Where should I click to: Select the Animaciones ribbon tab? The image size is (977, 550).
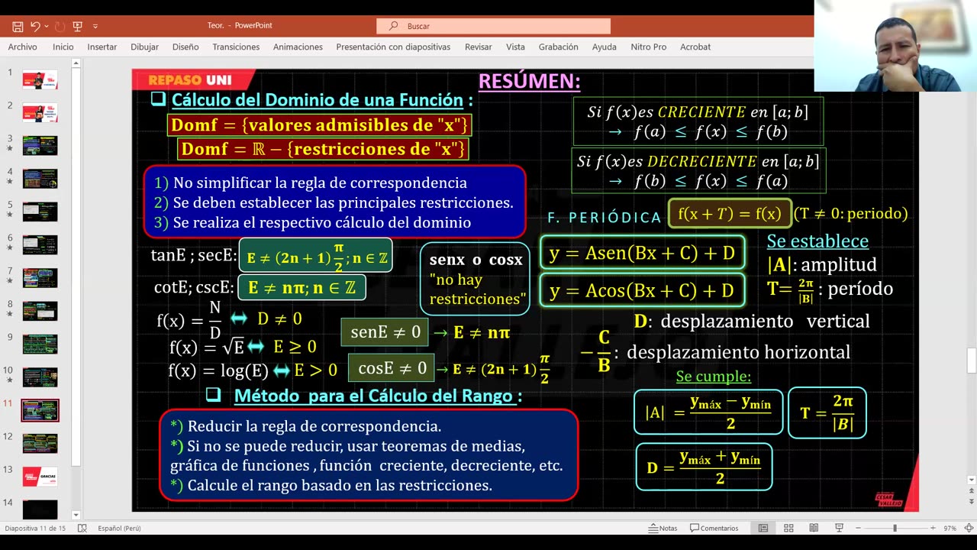click(x=298, y=47)
